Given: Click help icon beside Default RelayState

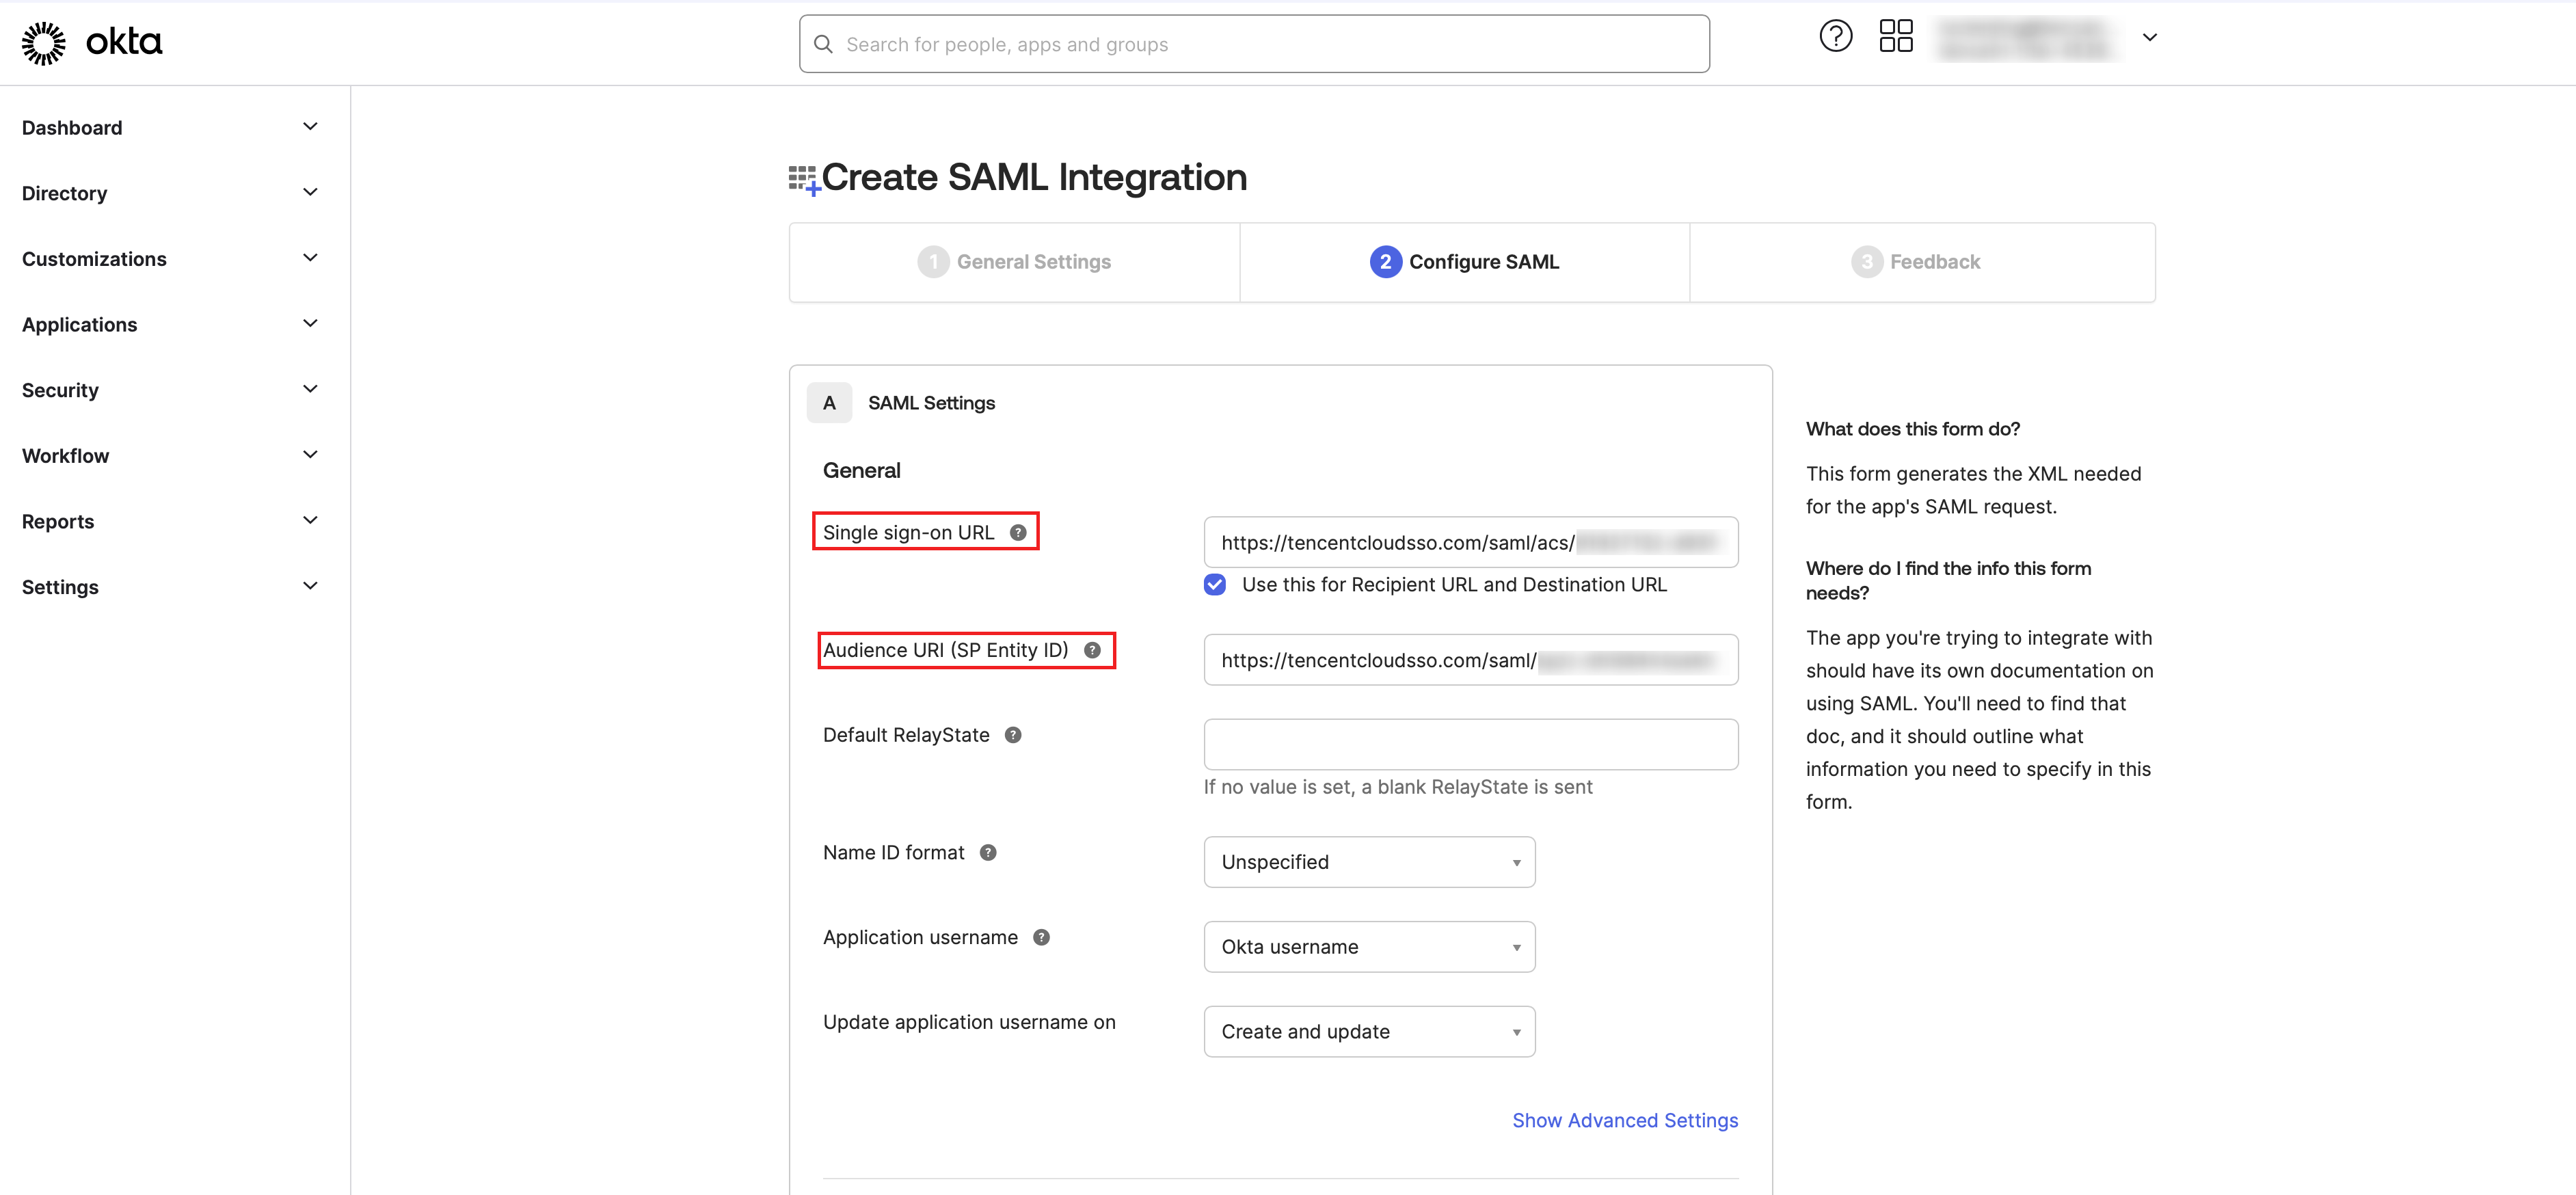Looking at the screenshot, I should [1013, 735].
